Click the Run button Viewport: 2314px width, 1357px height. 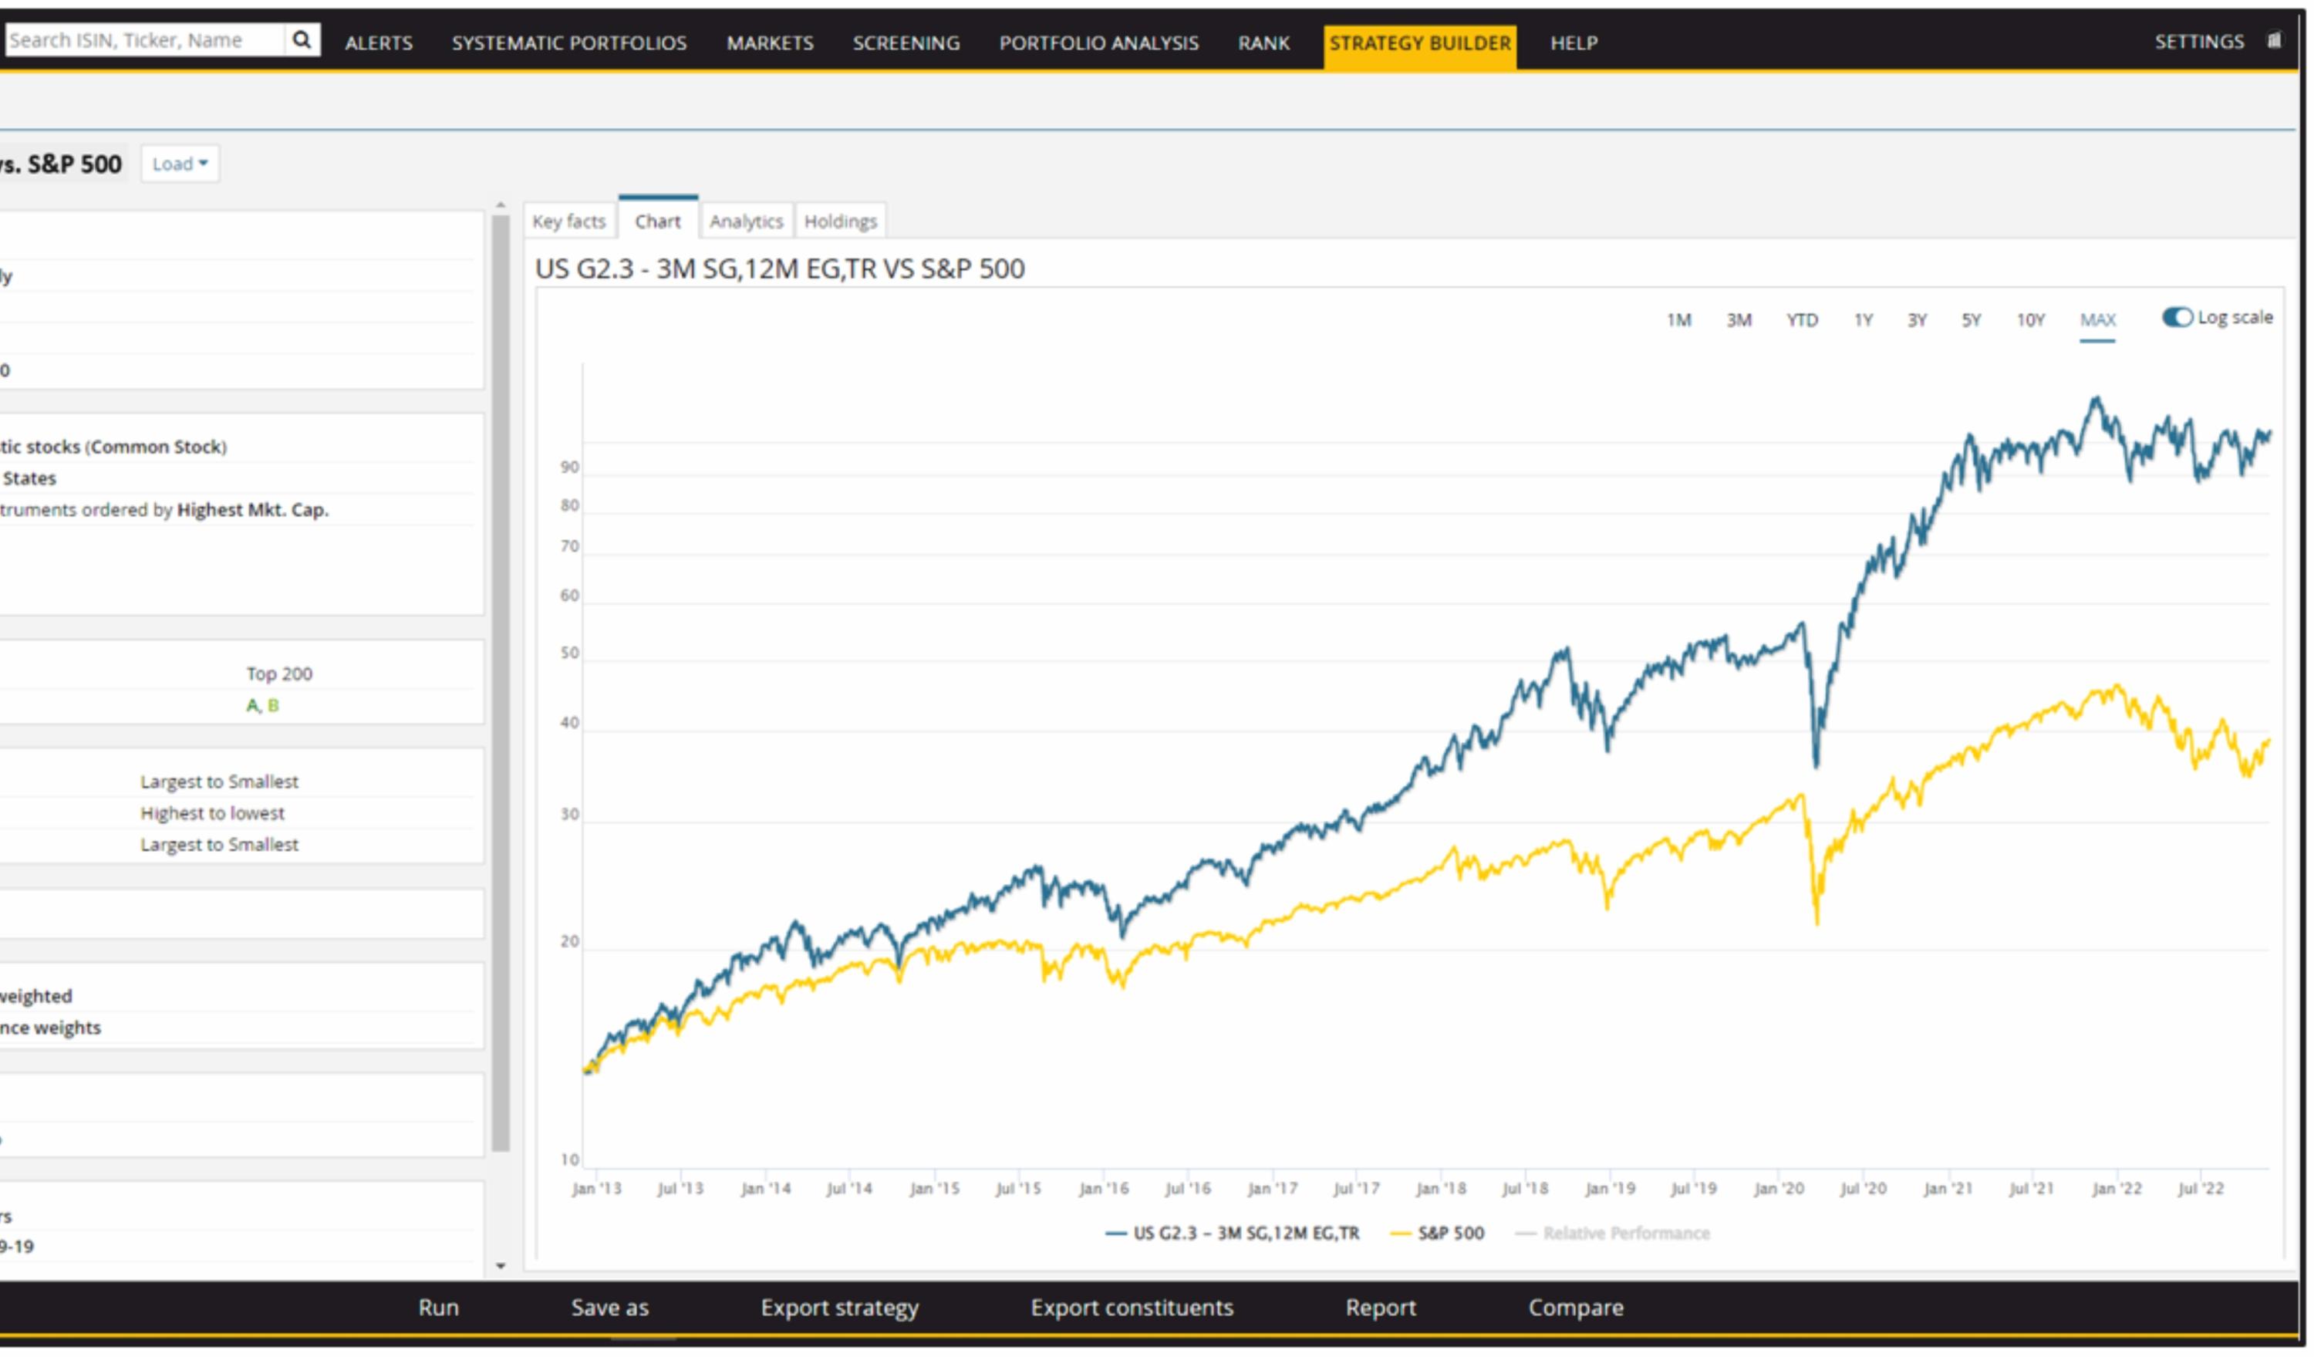click(438, 1308)
